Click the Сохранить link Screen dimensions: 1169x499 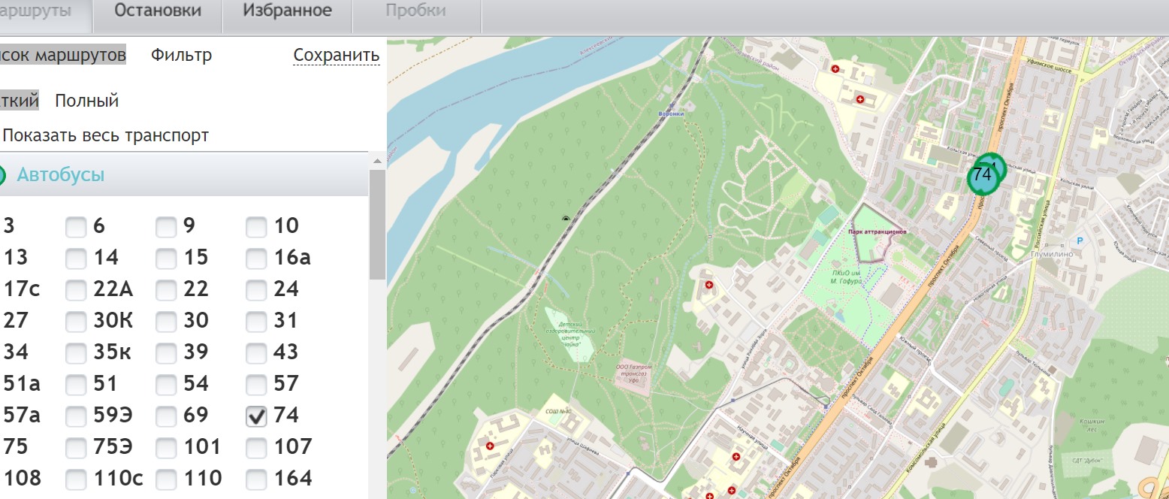point(336,55)
